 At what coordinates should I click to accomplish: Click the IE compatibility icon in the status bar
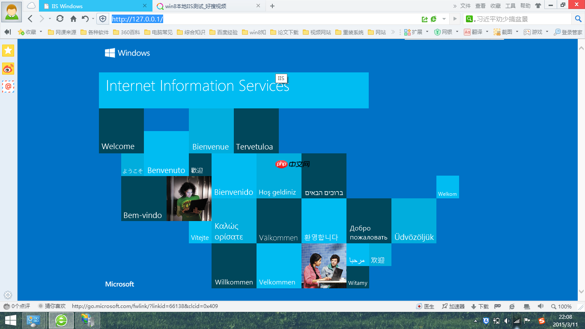[x=512, y=306]
